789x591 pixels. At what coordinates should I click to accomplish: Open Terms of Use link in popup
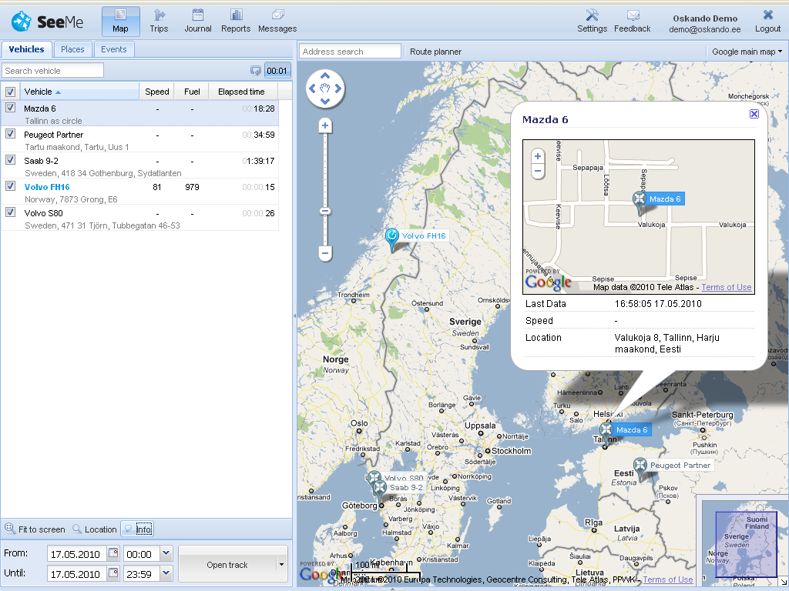pos(726,287)
